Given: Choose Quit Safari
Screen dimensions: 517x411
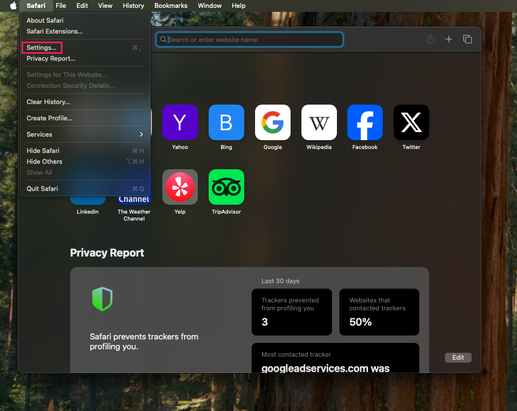Looking at the screenshot, I should pyautogui.click(x=85, y=188).
